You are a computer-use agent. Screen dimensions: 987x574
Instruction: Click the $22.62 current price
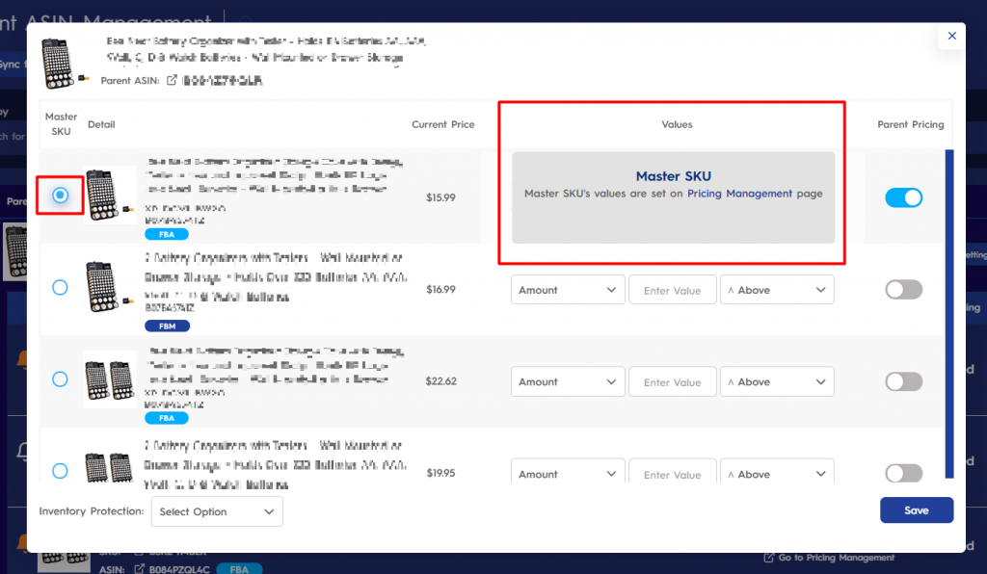tap(440, 381)
